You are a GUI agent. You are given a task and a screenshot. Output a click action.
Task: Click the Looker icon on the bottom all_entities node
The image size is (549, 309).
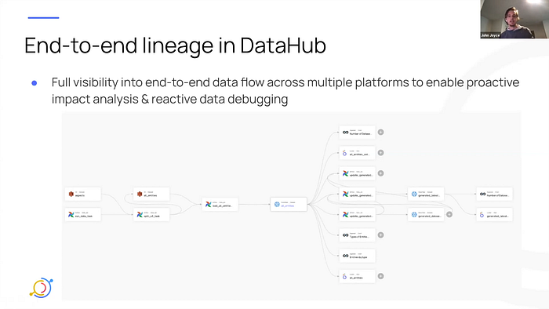[344, 277]
